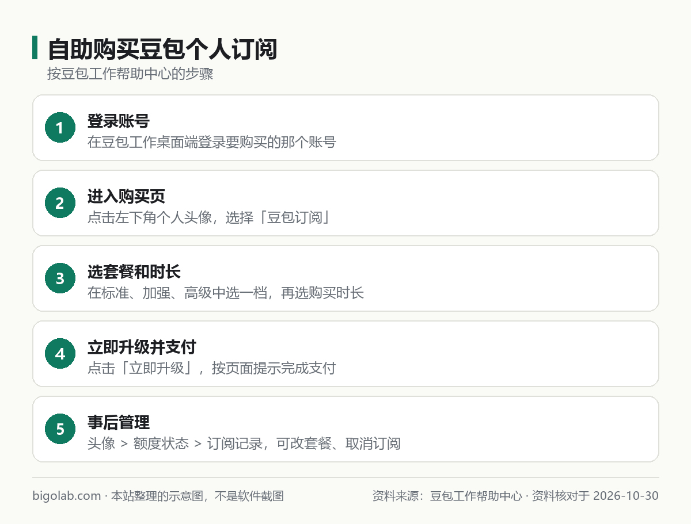Click the green circle numbered 3
This screenshot has width=691, height=524.
(x=60, y=278)
